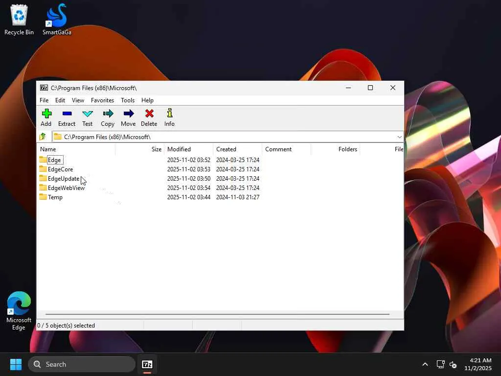Select the EdgeCore folder icon
This screenshot has height=376, width=501.
pos(43,169)
